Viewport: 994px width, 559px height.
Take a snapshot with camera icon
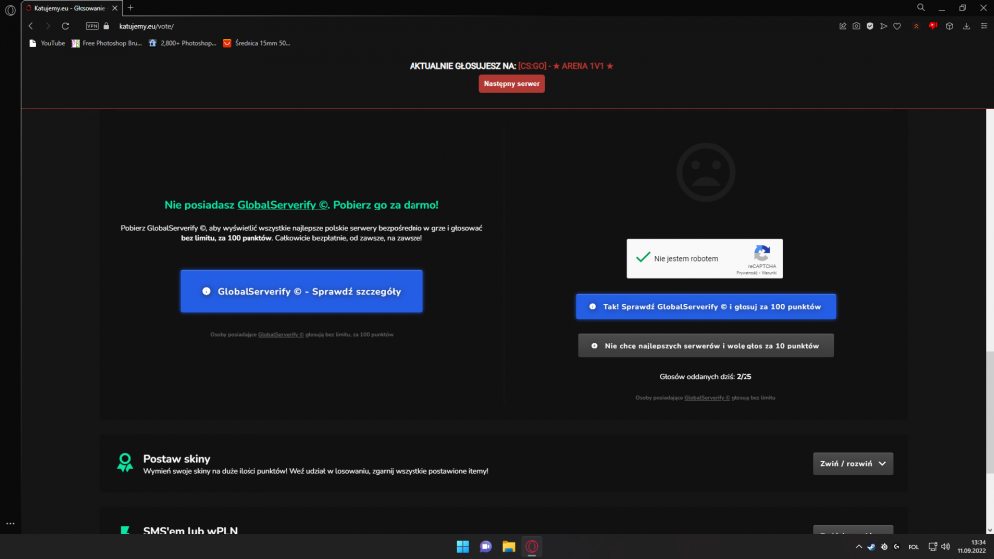pos(856,26)
